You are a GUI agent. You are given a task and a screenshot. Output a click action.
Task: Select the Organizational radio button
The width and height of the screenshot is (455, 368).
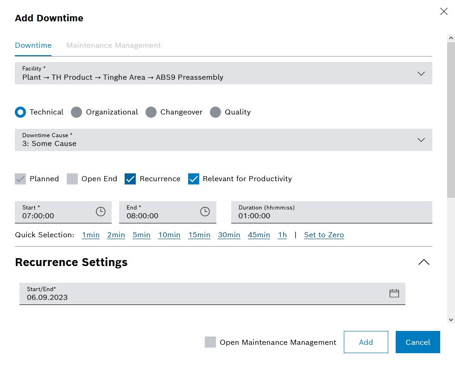tap(76, 112)
